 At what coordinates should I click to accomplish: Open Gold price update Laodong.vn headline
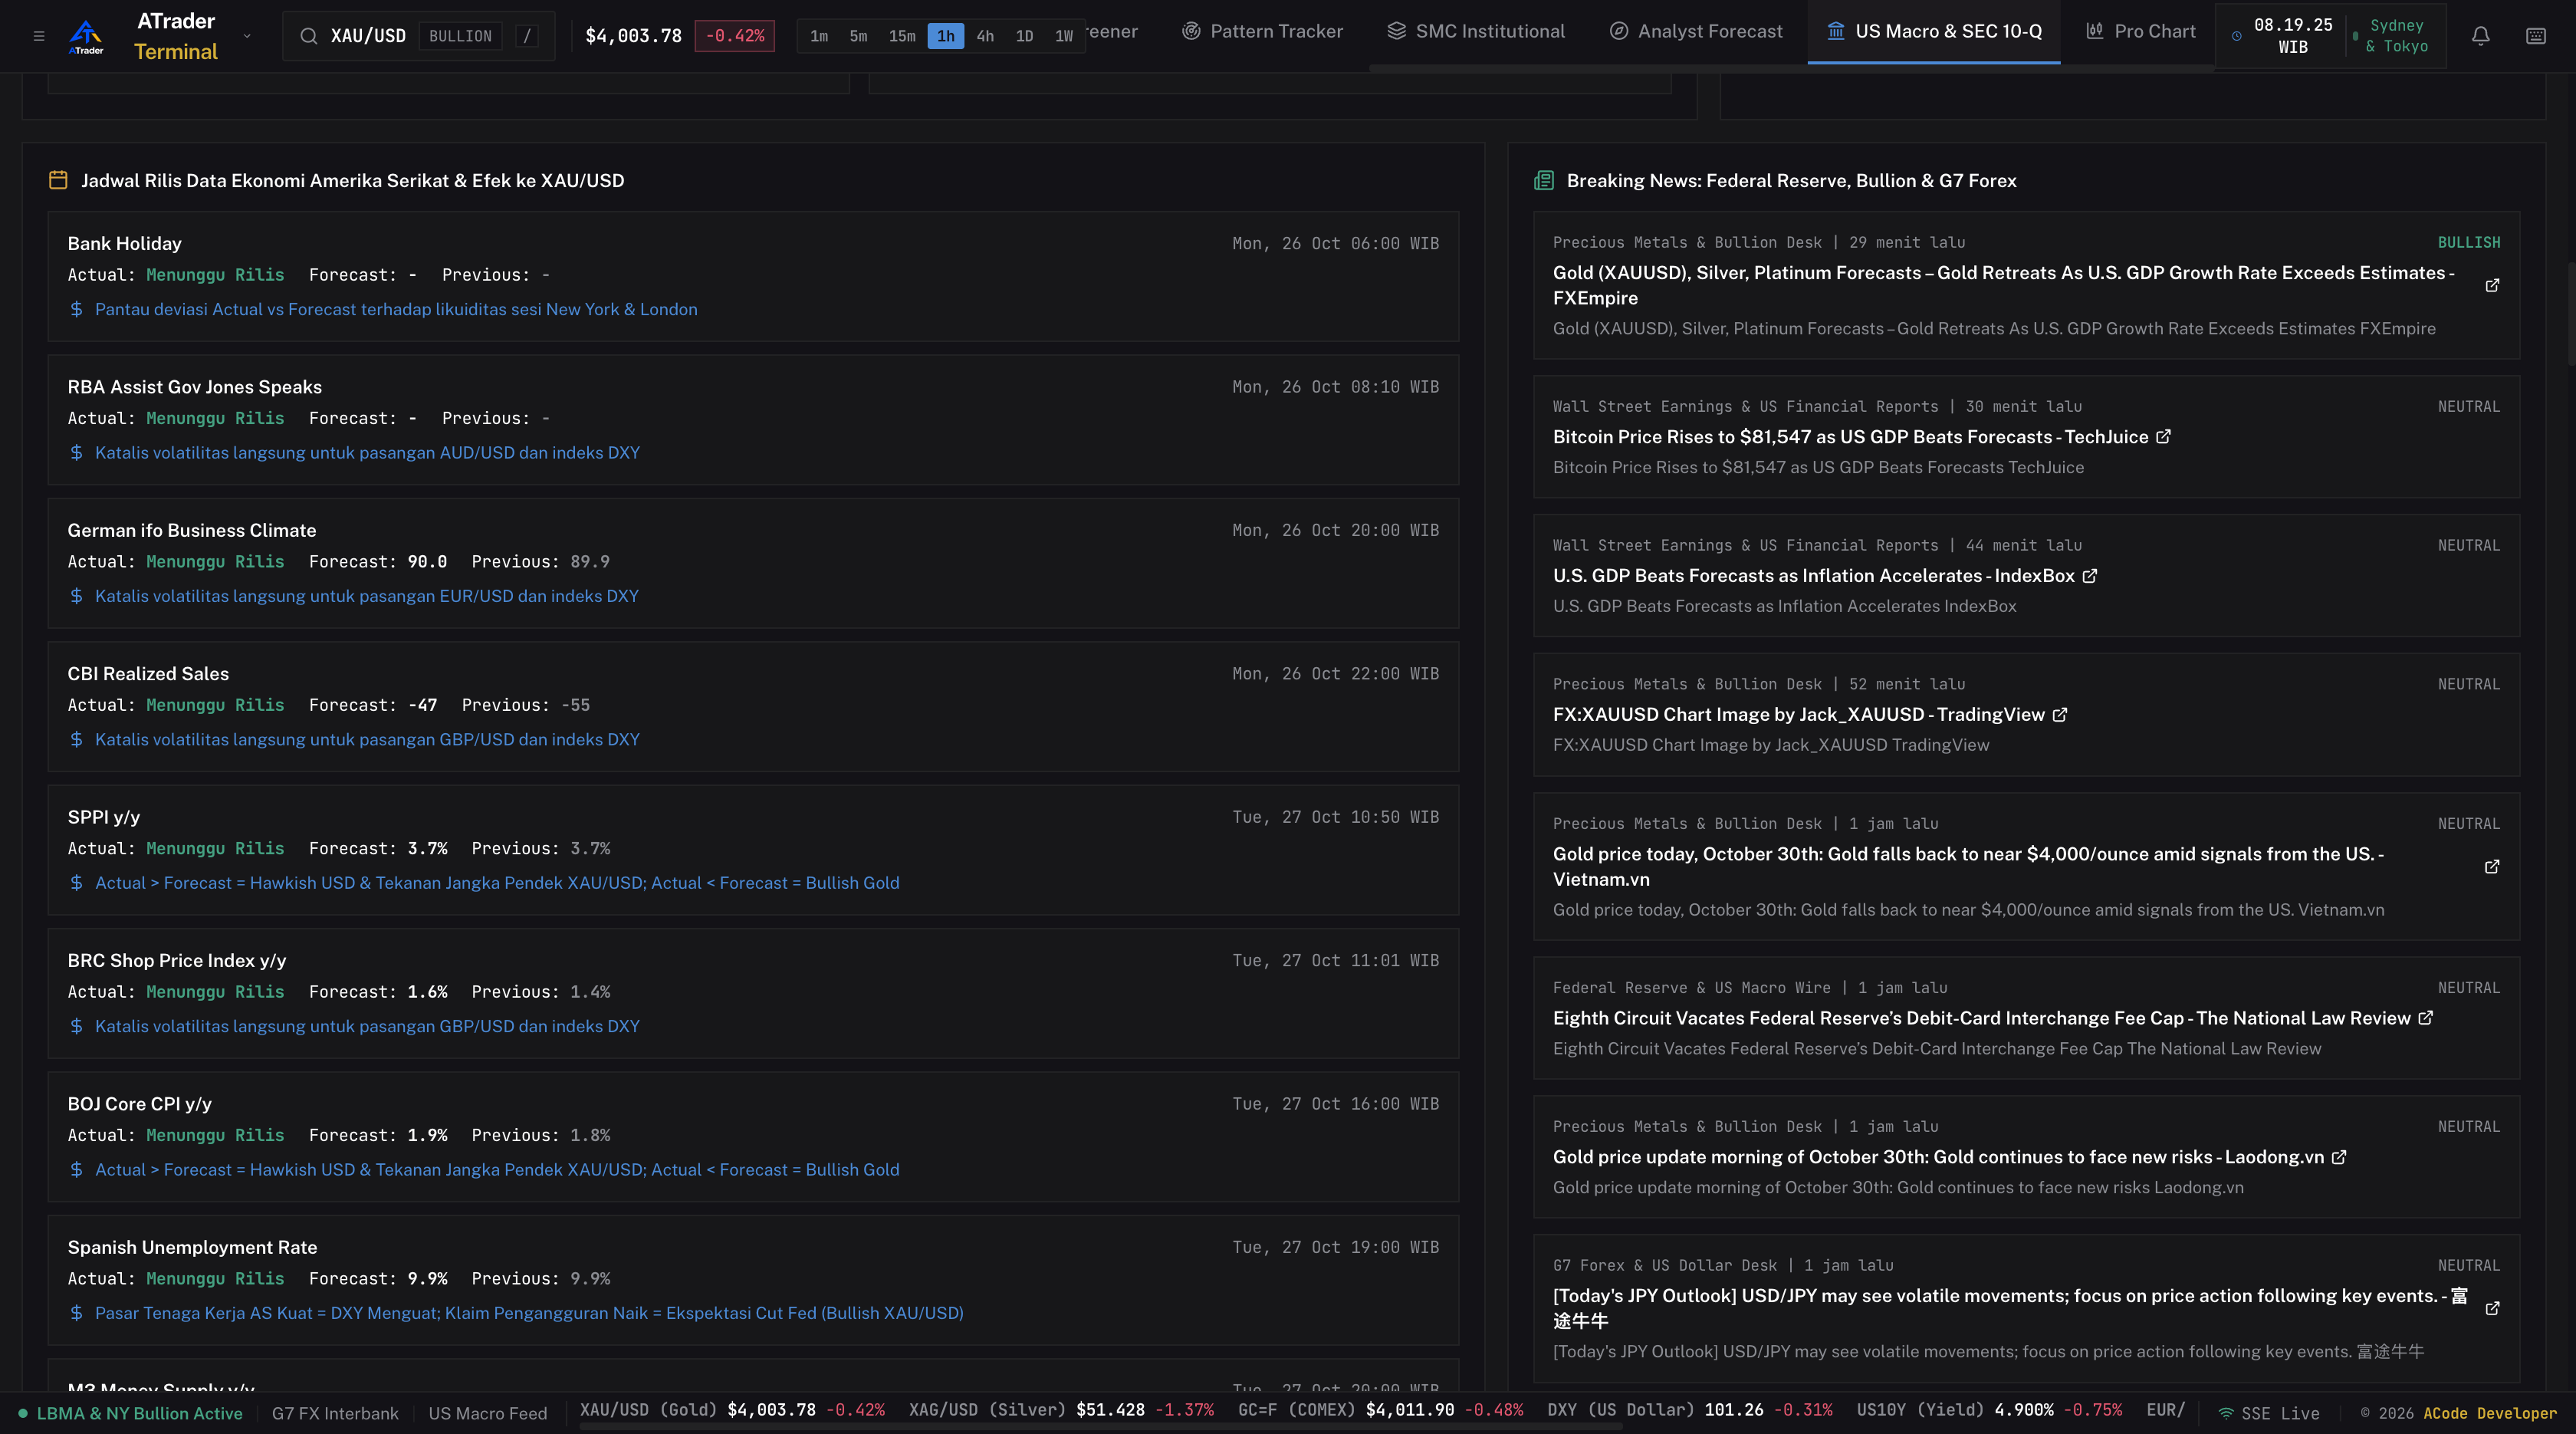tap(1938, 1157)
